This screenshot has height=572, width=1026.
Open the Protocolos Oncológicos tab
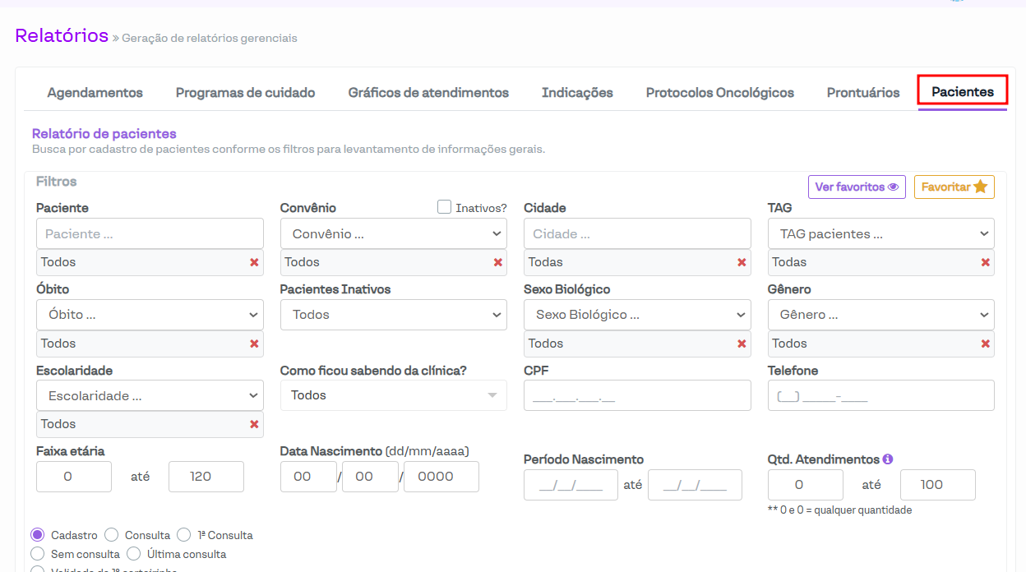(719, 93)
